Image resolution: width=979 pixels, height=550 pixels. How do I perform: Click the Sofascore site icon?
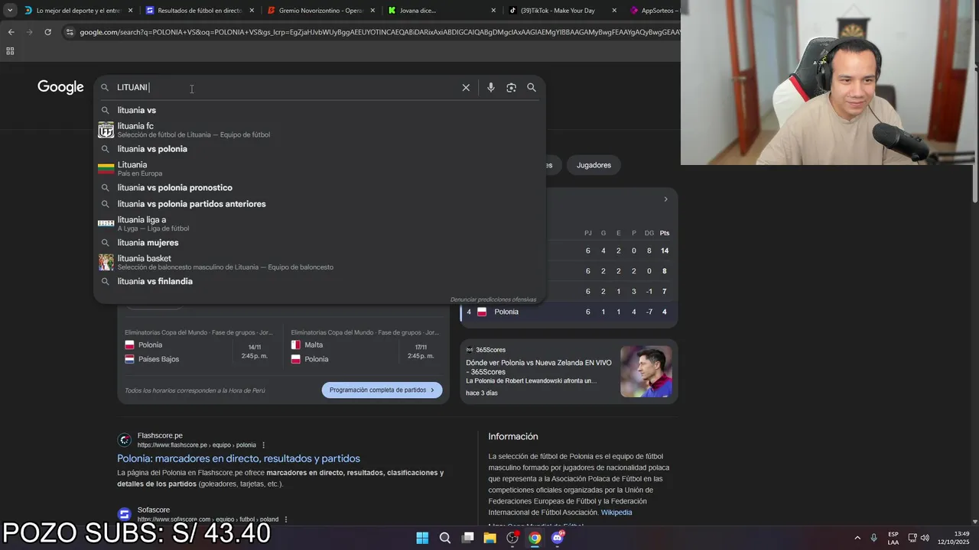(124, 514)
